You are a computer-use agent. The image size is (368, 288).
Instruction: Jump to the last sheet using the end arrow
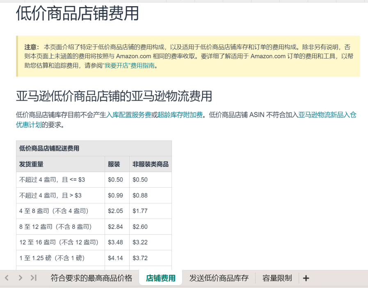point(34,278)
